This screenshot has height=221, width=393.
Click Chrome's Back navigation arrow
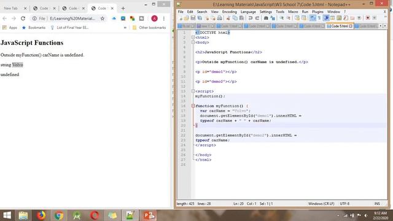[x=4, y=18]
